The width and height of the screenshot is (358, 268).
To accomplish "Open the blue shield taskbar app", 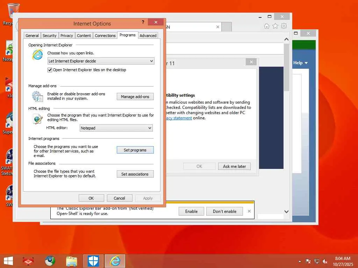I will 93,261.
